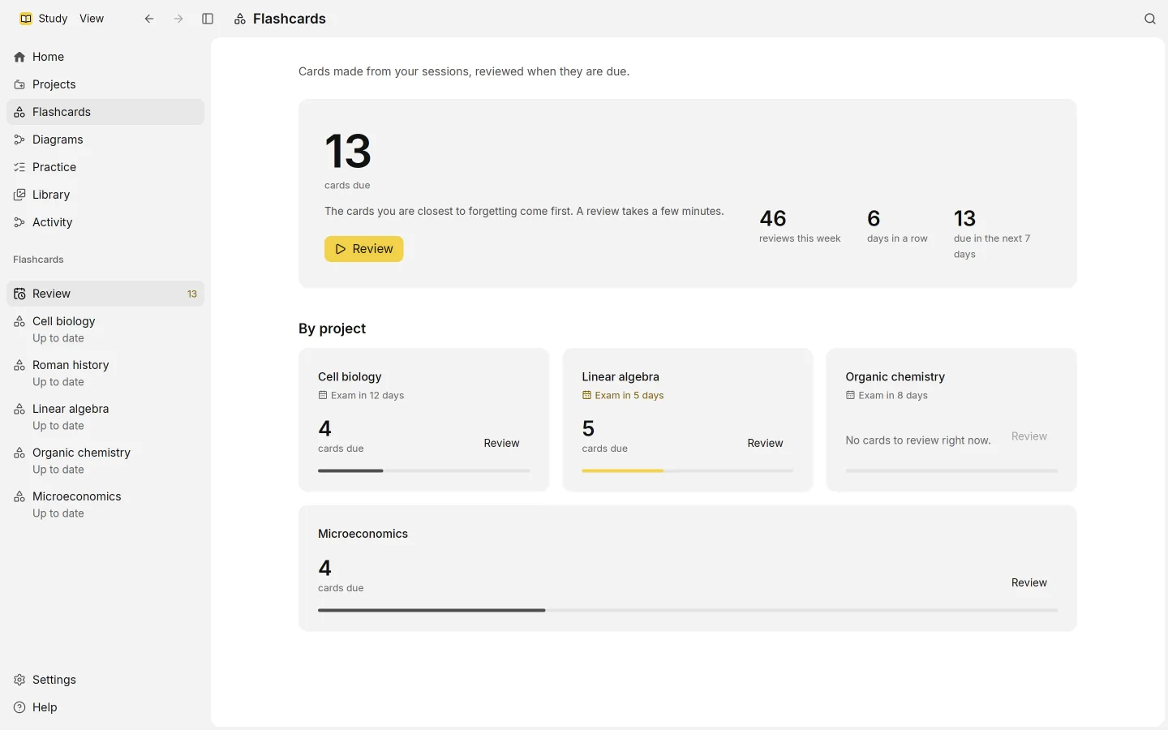Click the Diagrams icon in sidebar
1168x730 pixels.
(19, 140)
